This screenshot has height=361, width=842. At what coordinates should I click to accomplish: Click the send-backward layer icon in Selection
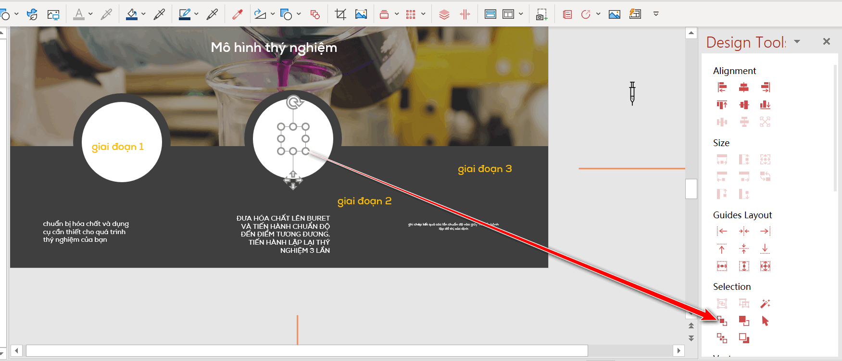pyautogui.click(x=722, y=338)
